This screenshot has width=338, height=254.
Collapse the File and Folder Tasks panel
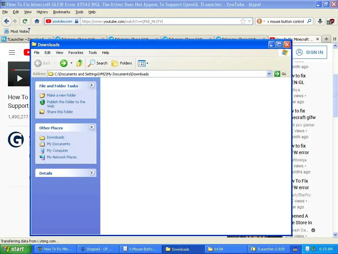coord(91,85)
